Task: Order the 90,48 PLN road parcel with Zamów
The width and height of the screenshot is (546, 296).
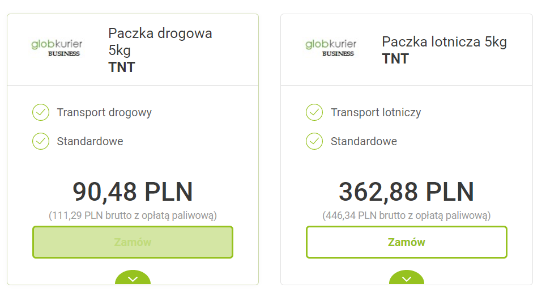Action: tap(133, 242)
